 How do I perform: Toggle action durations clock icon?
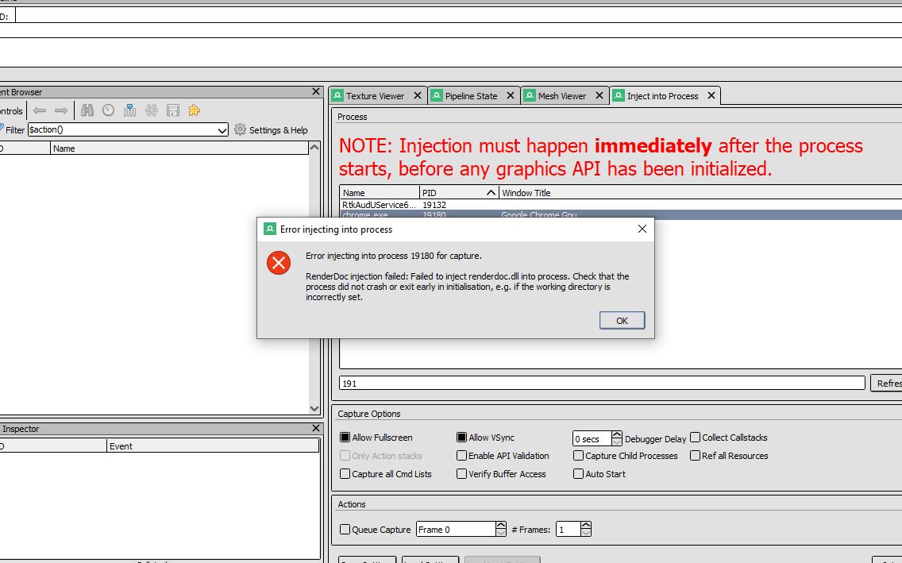click(108, 110)
